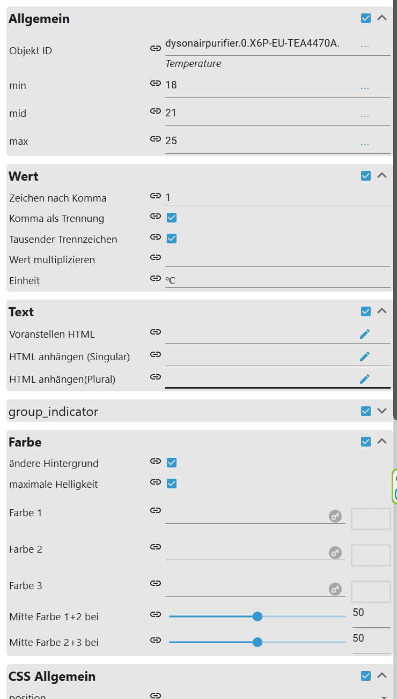The width and height of the screenshot is (397, 699).
Task: Disable the maximale Helligkeit checkbox
Action: click(x=172, y=484)
